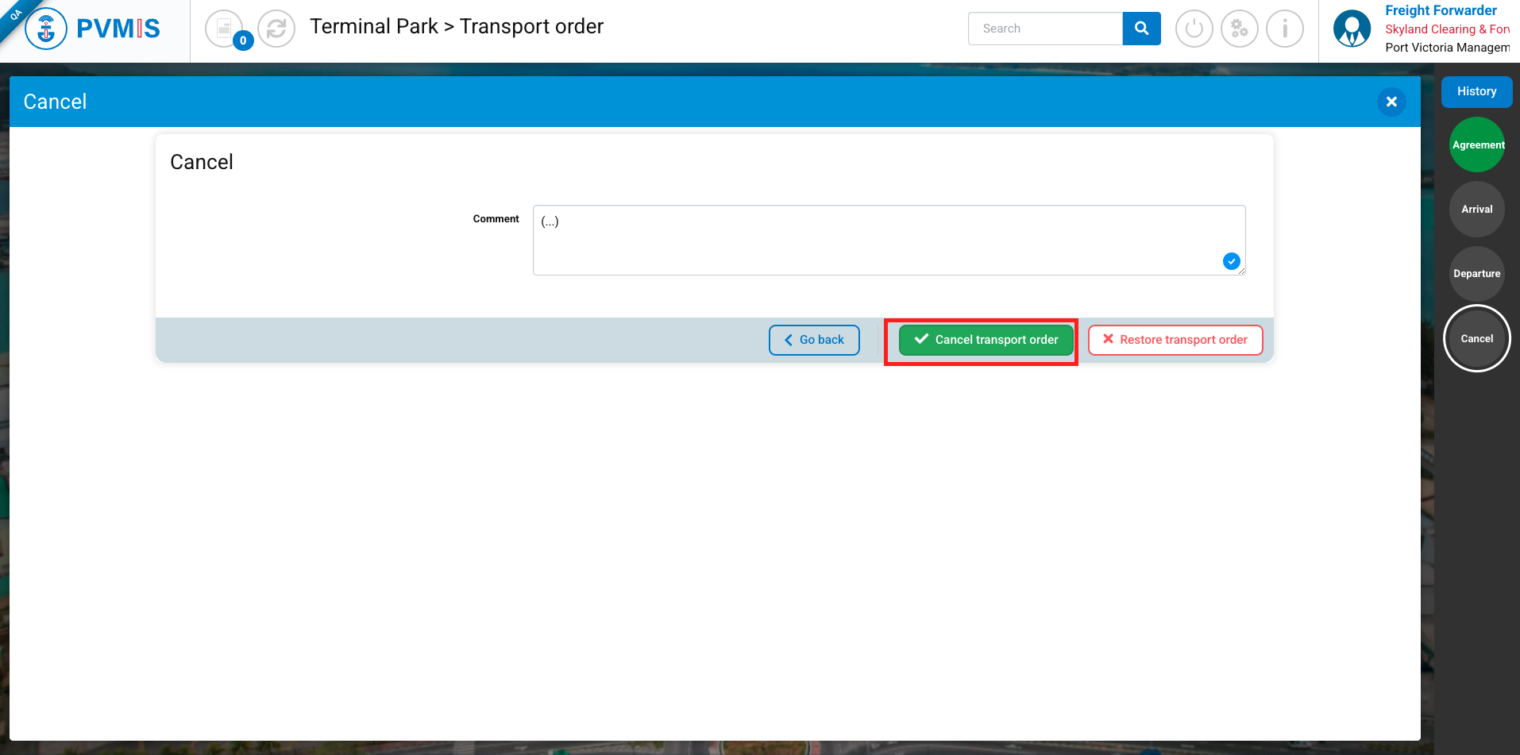The width and height of the screenshot is (1520, 755).
Task: Close the Cancel dialog panel
Action: [x=1391, y=102]
